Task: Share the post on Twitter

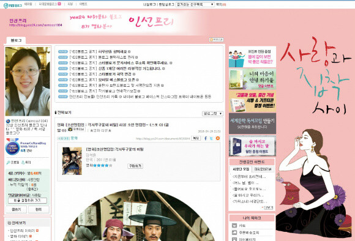Action: click(211, 138)
